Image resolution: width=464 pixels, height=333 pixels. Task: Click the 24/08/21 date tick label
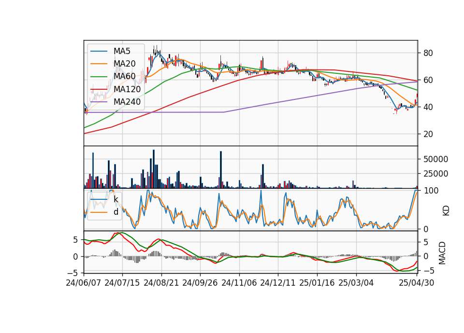(x=161, y=283)
